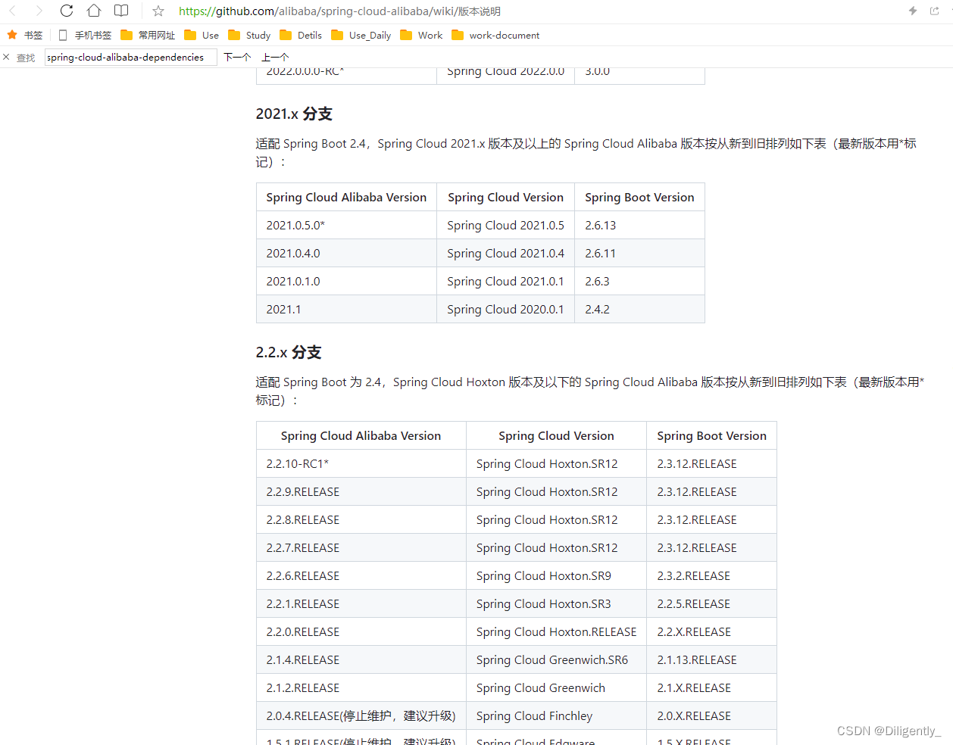Select the 2.1.2.RELEASE version cell
953x745 pixels.
coord(361,687)
